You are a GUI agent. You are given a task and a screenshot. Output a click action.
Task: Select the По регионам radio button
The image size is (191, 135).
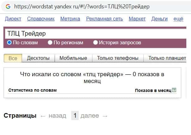click(x=50, y=42)
